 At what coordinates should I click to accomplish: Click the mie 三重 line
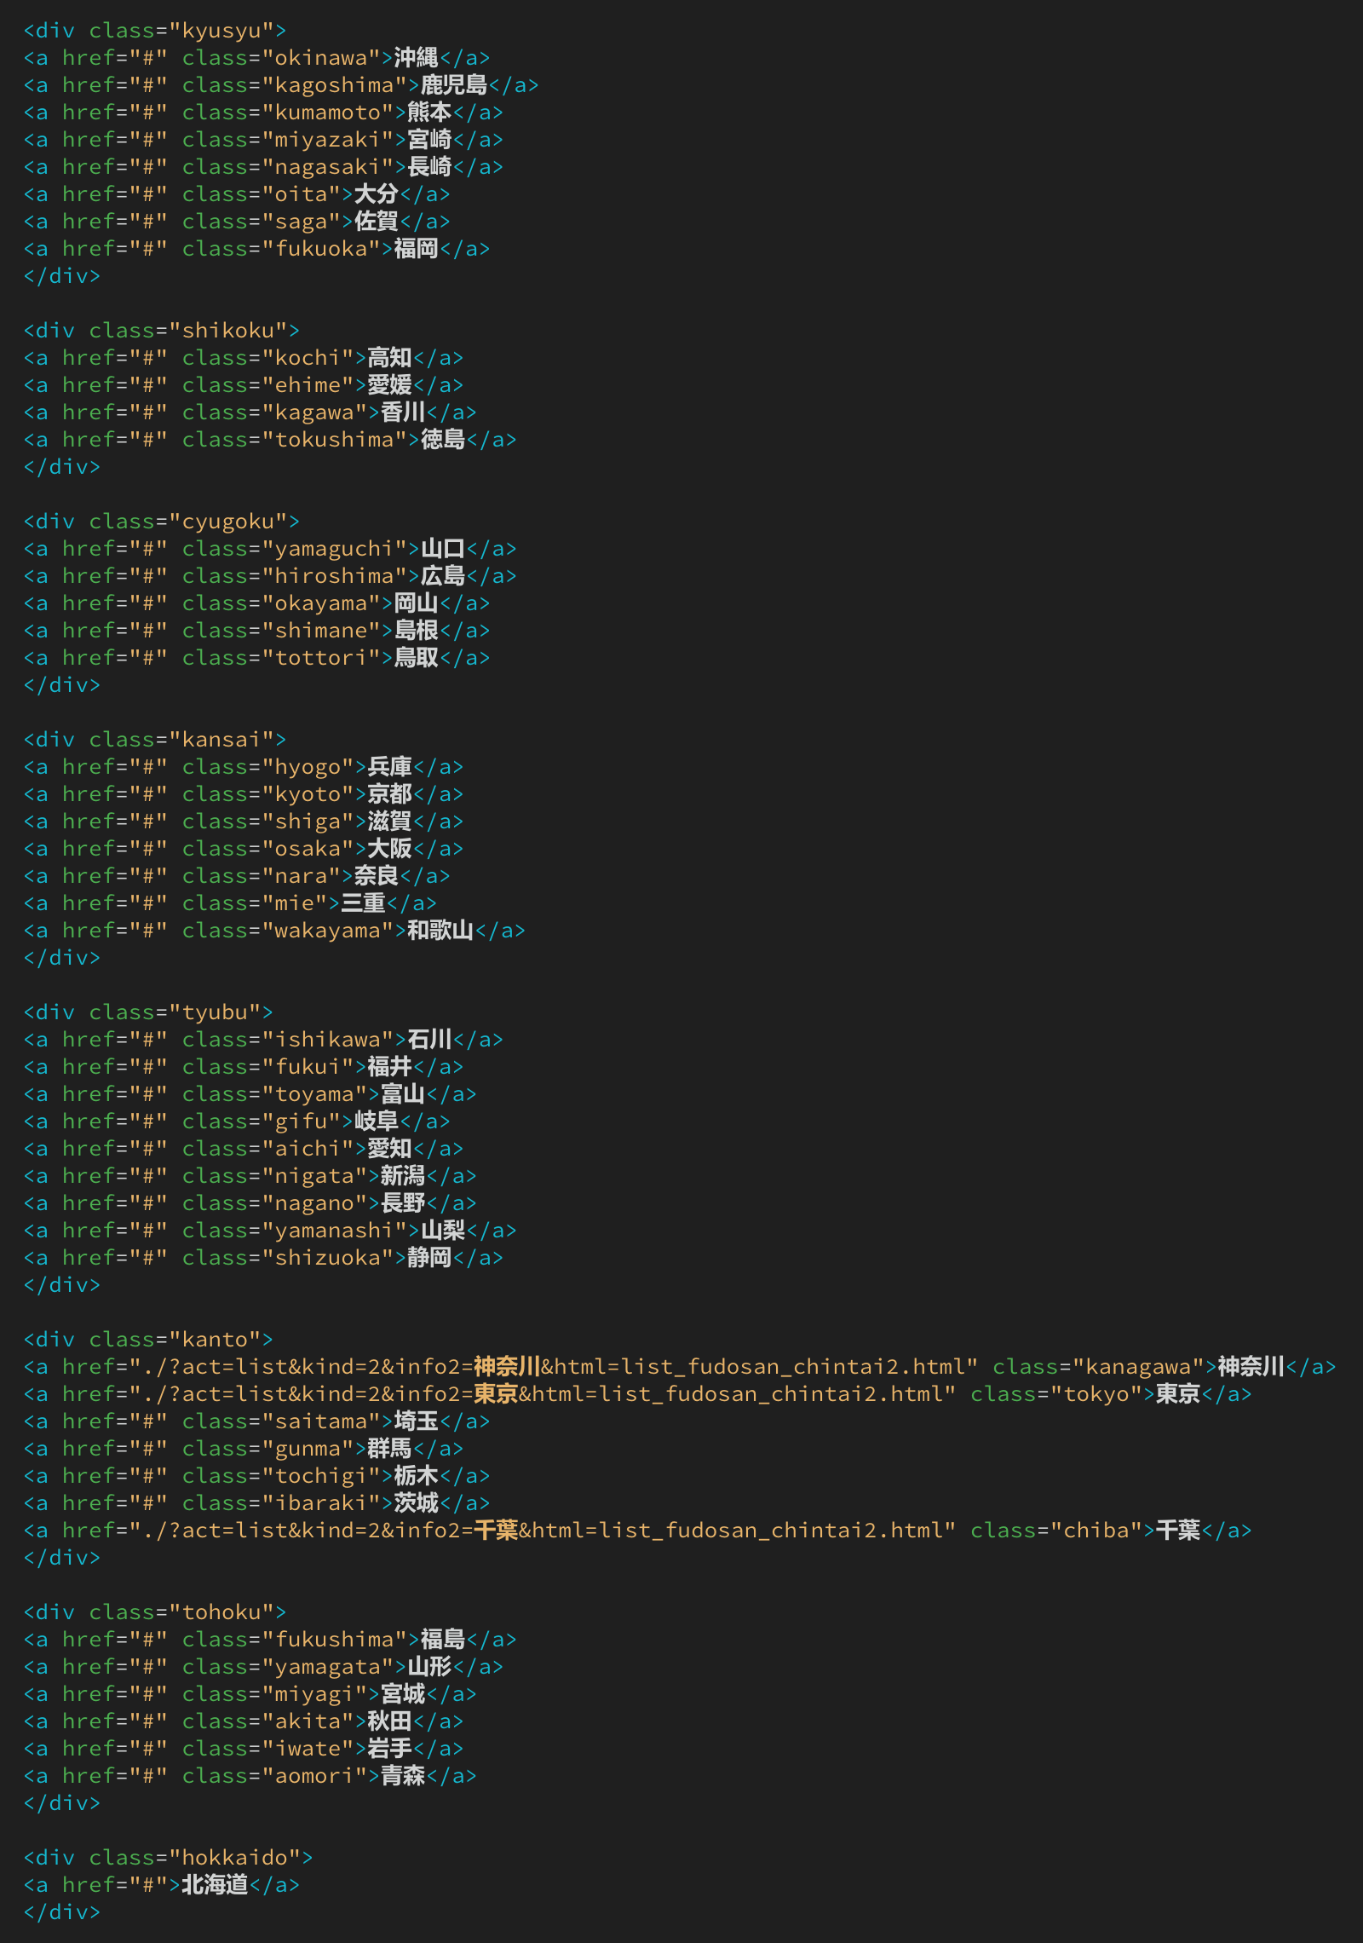coord(230,903)
